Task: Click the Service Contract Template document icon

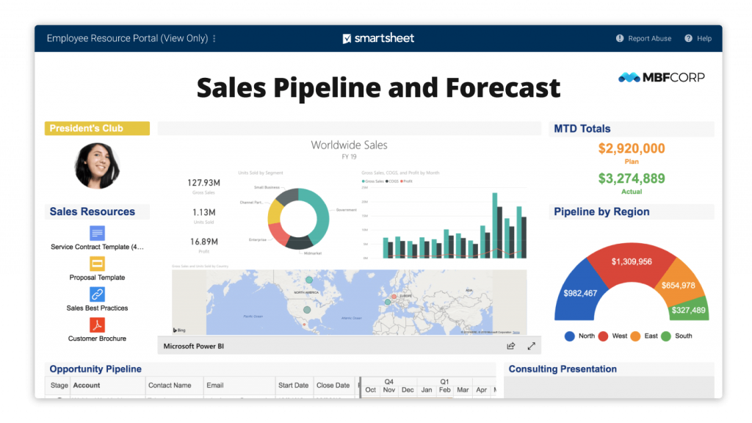Action: [96, 233]
